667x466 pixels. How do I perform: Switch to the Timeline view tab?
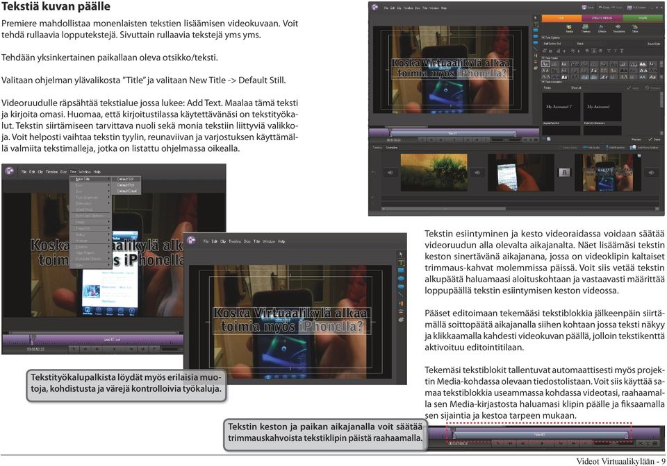pos(377,147)
